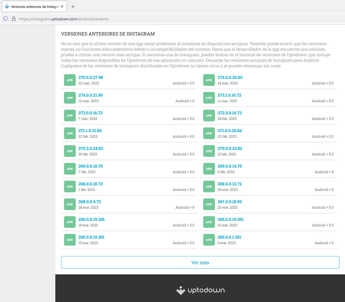
Task: Expand the list with Ver más button
Action: point(200,262)
